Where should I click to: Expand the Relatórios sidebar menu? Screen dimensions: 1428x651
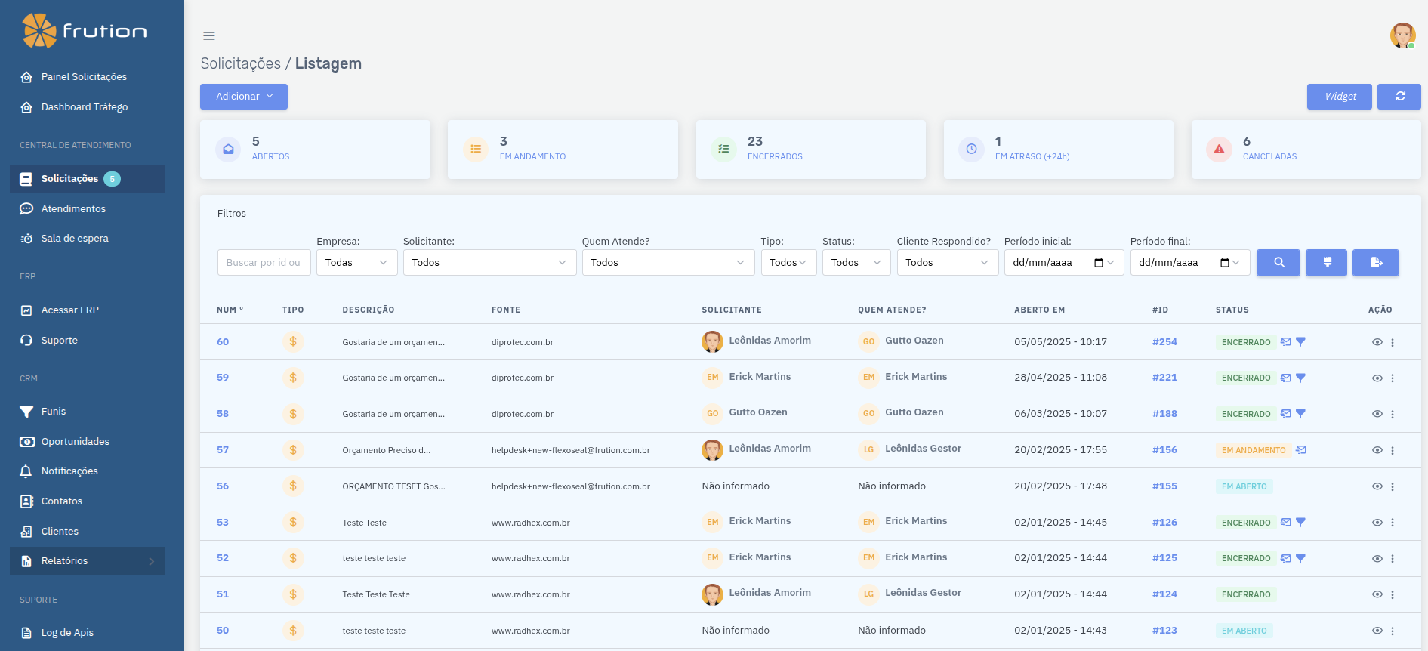pyautogui.click(x=88, y=561)
